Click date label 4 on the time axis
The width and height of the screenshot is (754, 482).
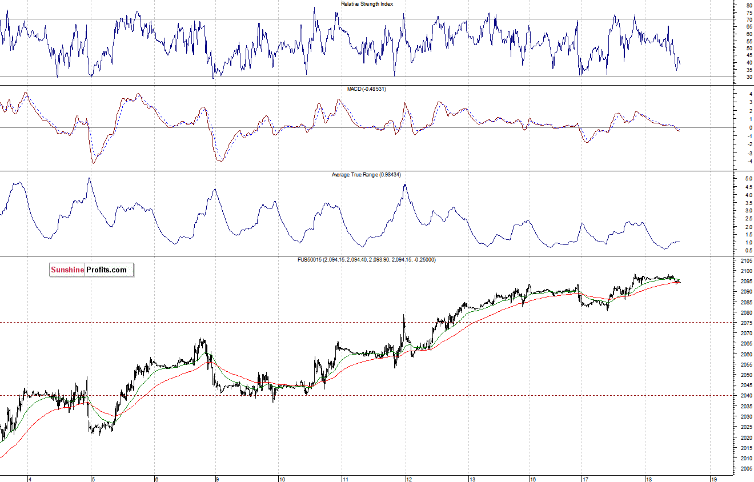(30, 479)
